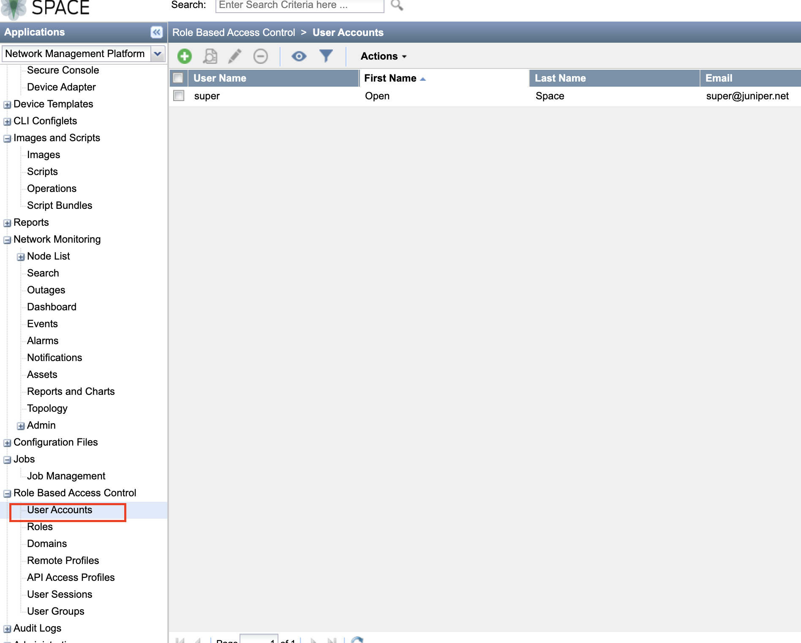801x643 pixels.
Task: Check the checkbox for user super
Action: click(x=179, y=96)
